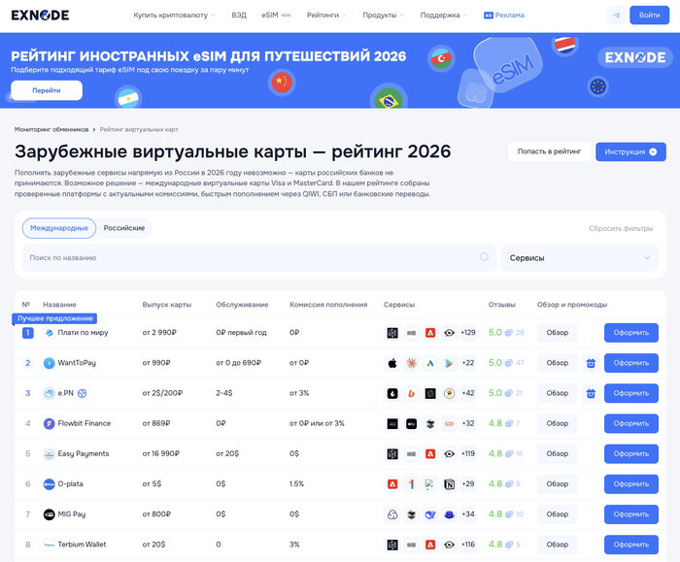Click the Выпуск карты column header
The width and height of the screenshot is (680, 562).
[167, 305]
